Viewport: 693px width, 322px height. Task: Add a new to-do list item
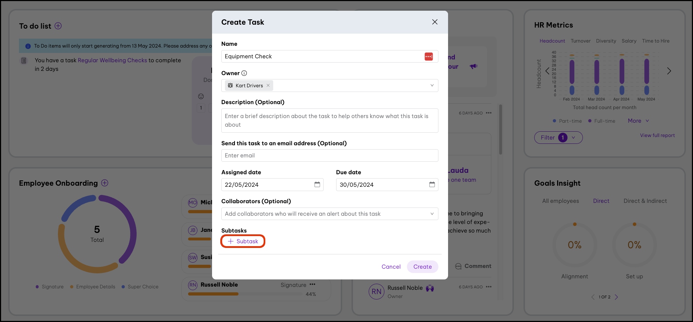tap(58, 26)
